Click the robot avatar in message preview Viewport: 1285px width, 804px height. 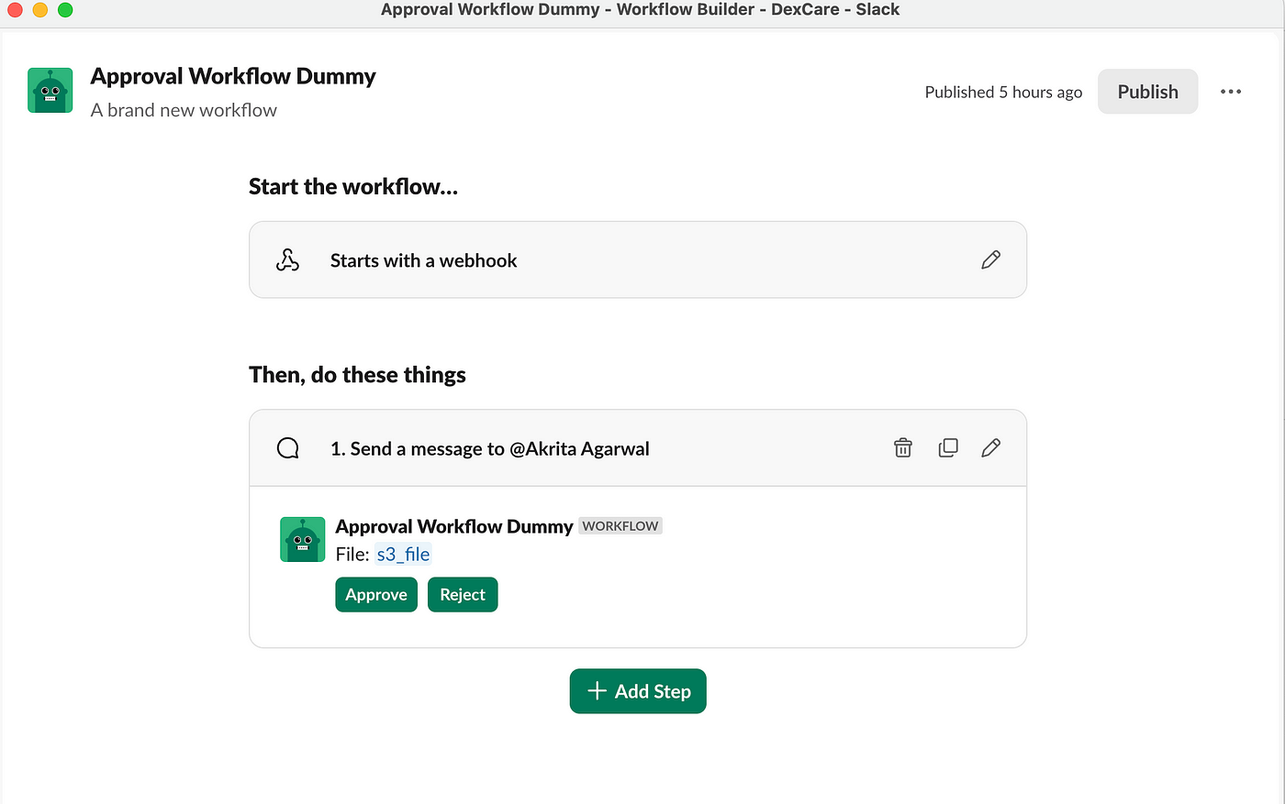(302, 539)
